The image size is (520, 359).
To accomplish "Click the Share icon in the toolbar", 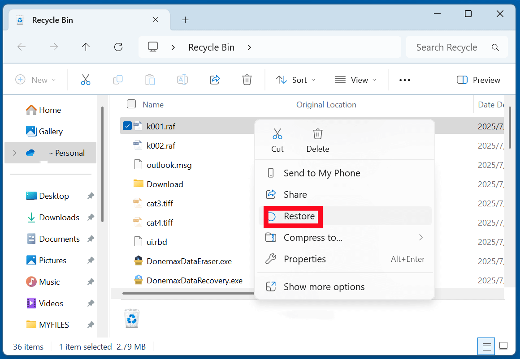I will tap(214, 80).
